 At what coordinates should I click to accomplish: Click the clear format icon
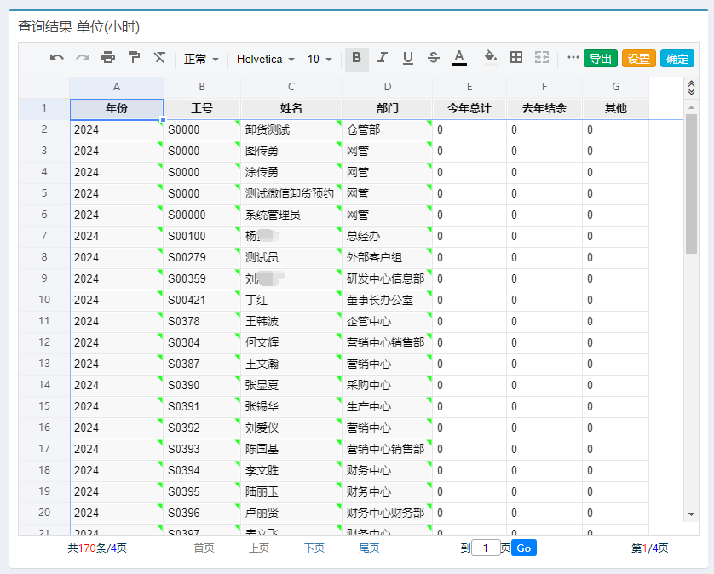click(159, 58)
